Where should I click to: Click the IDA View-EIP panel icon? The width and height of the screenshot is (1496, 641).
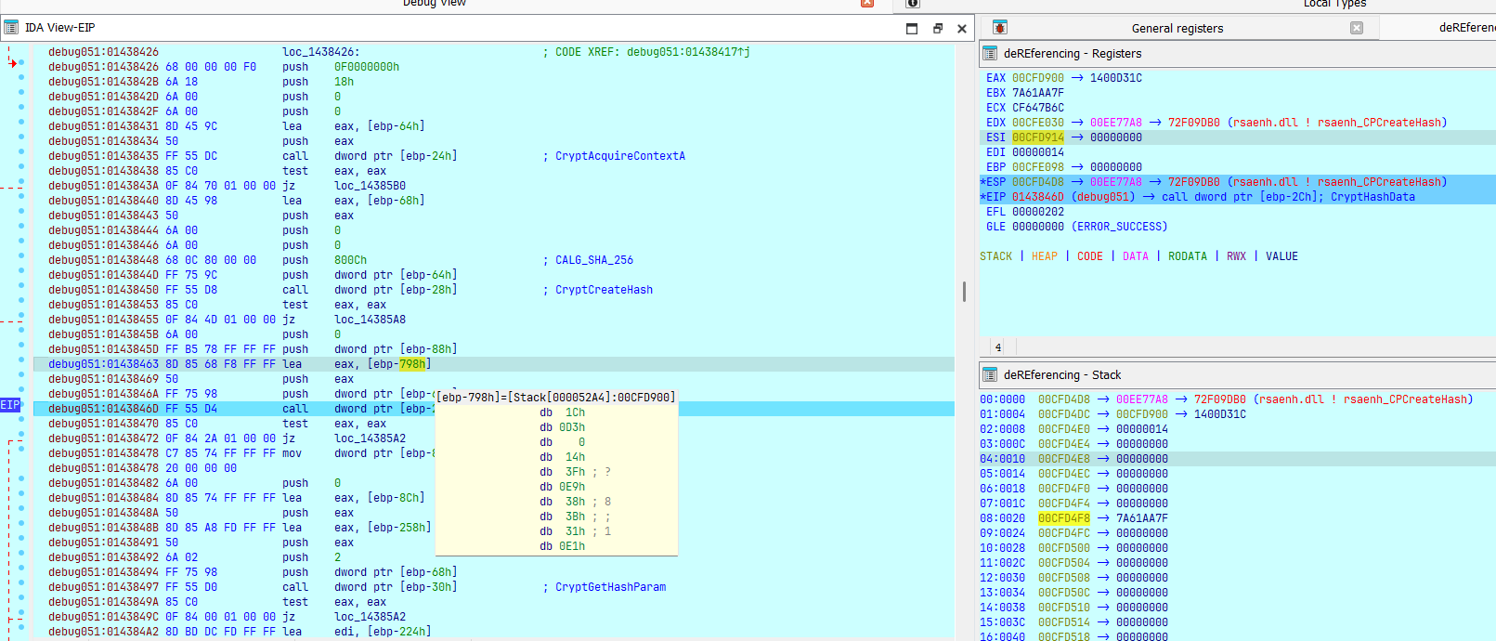(x=11, y=28)
